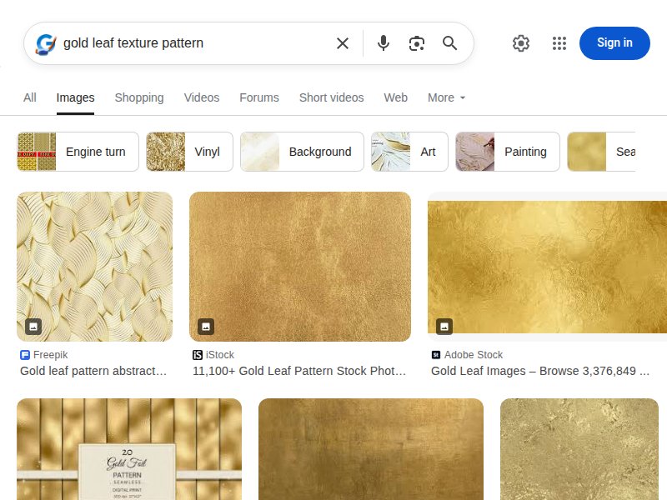The width and height of the screenshot is (667, 500).
Task: Open the Adobe Stock result link
Action: [541, 371]
